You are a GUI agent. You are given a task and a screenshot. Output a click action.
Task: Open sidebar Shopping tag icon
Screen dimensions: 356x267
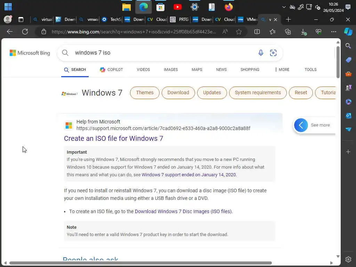(348, 60)
